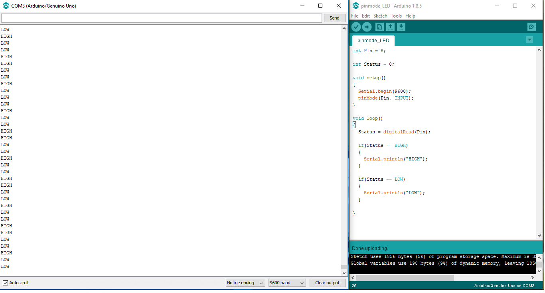Open the Serial Monitor icon

[x=531, y=27]
